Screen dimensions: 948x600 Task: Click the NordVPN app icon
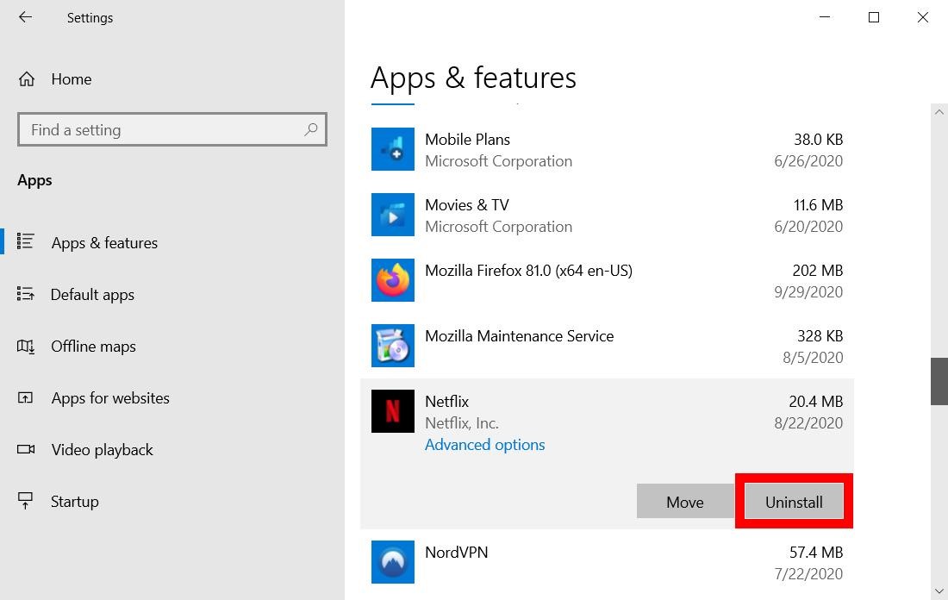(393, 562)
